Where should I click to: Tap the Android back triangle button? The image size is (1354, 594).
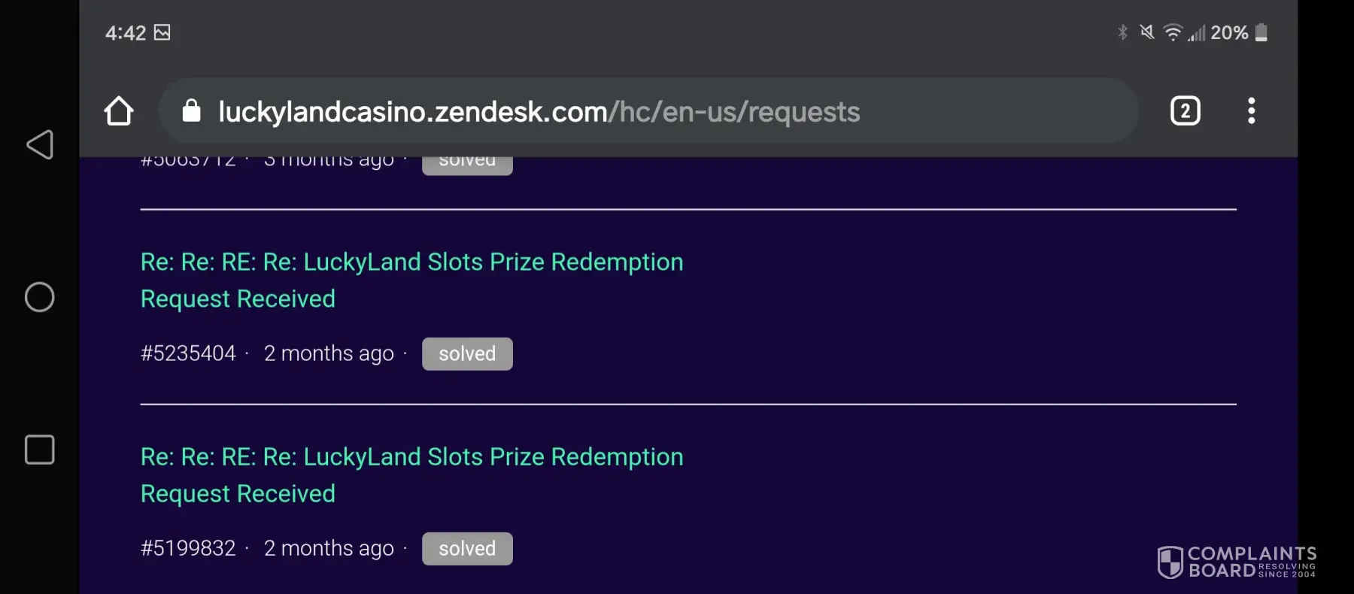[40, 144]
